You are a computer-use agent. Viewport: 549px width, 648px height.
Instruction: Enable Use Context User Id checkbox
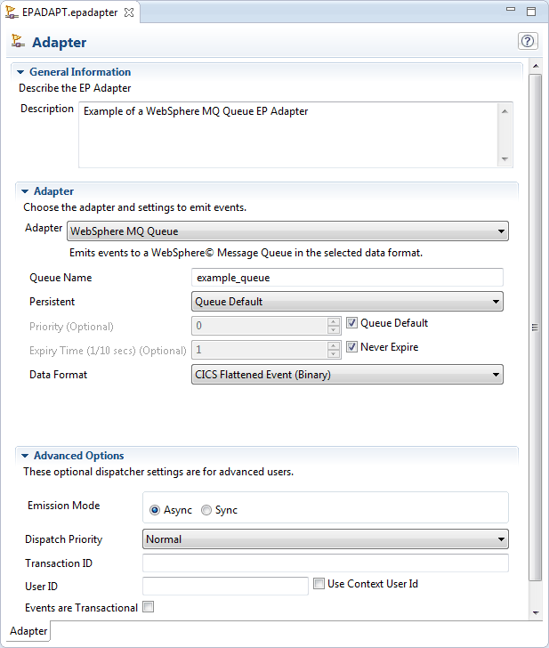point(319,584)
